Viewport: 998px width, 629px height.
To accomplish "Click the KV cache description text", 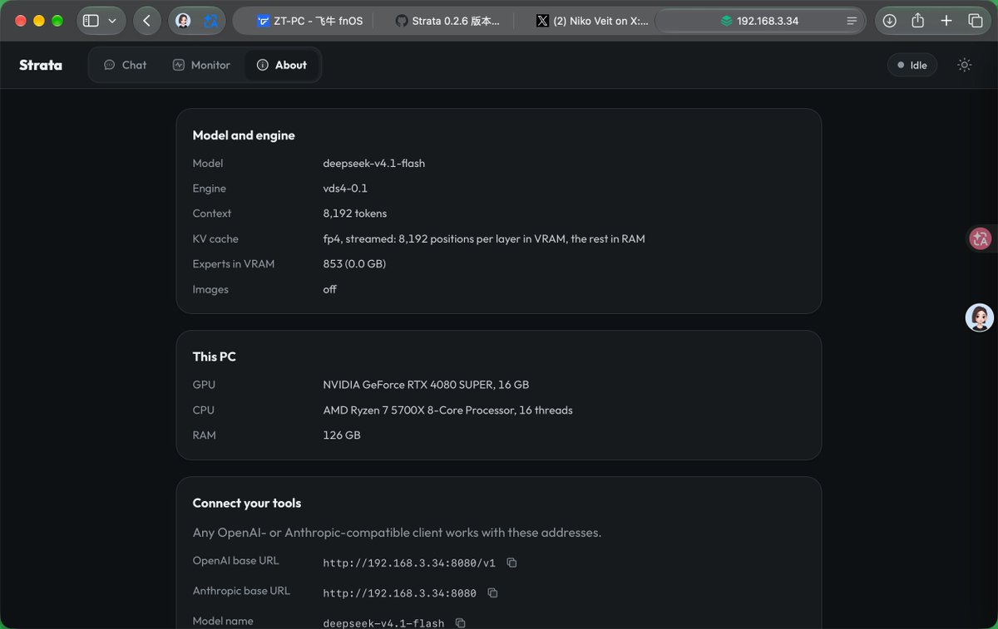I will click(484, 238).
